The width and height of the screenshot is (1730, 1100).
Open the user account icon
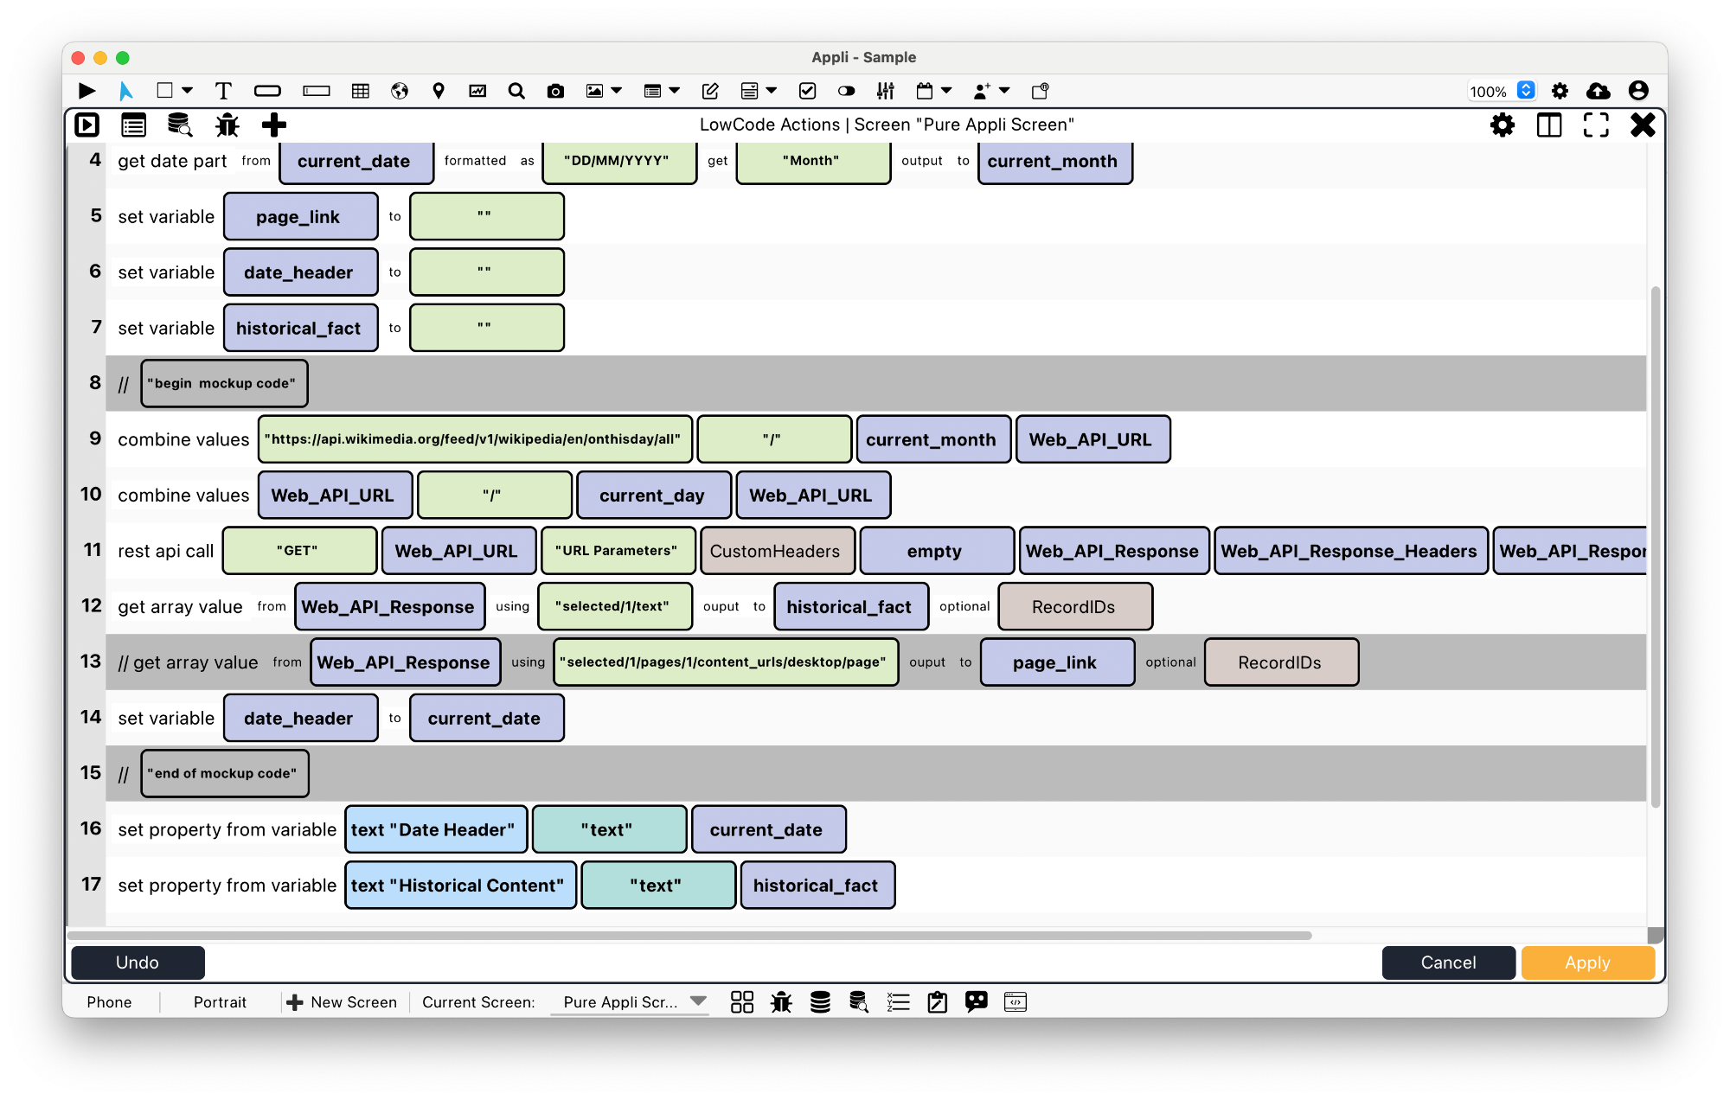1638,91
